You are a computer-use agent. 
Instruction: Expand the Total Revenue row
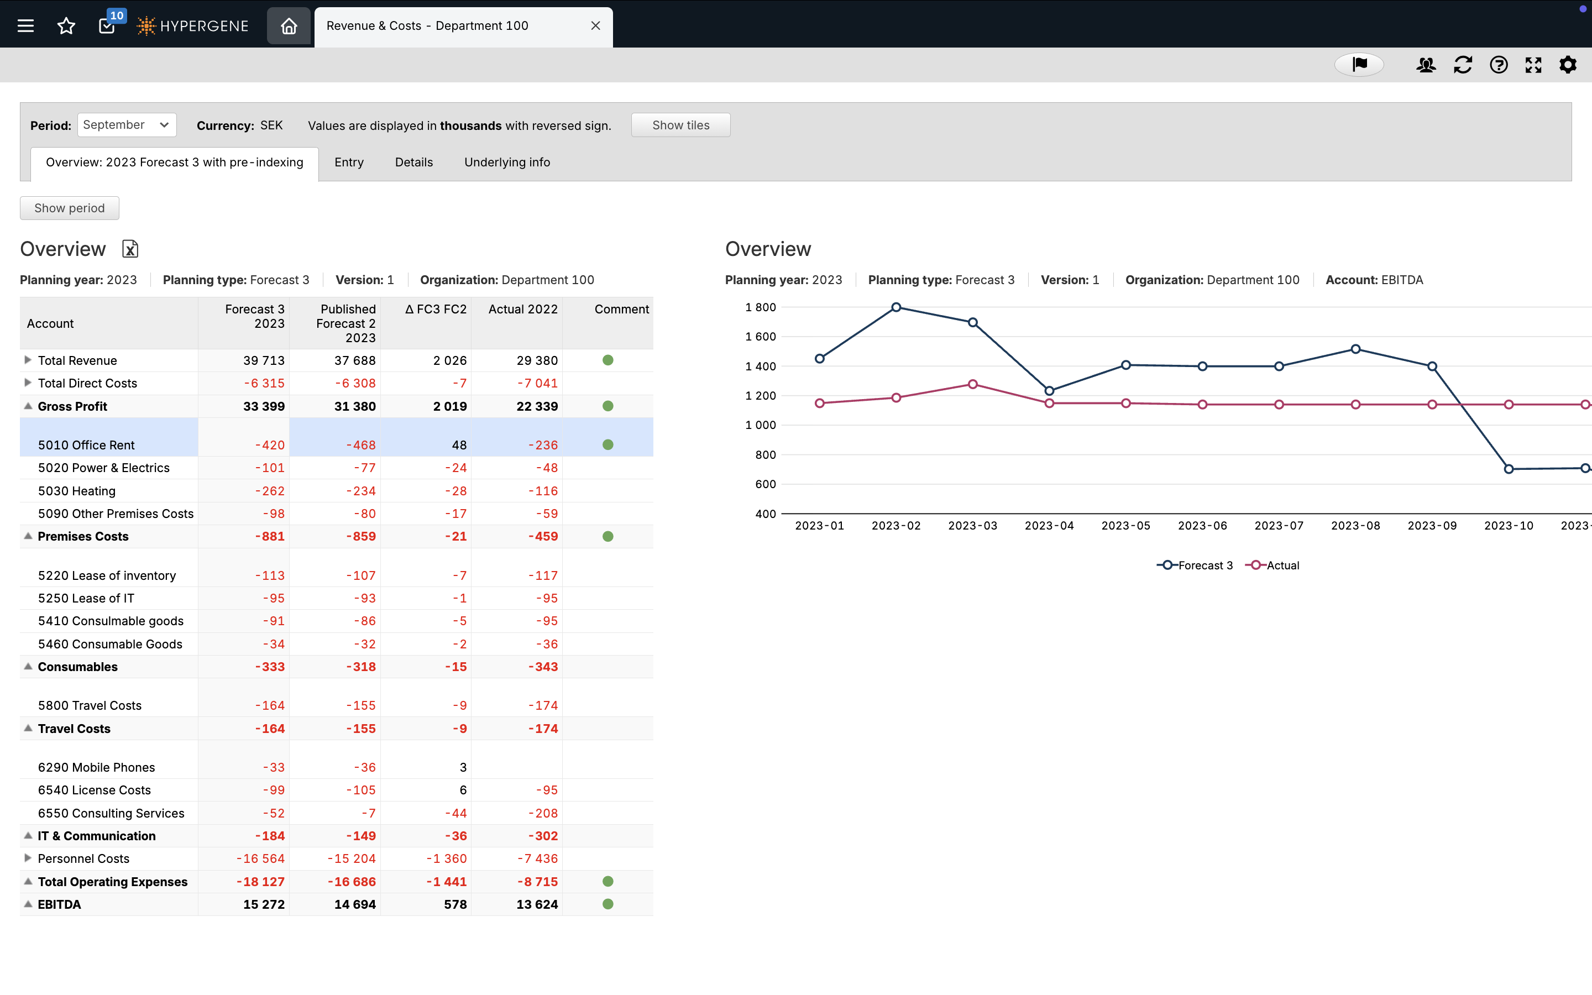[x=28, y=360]
